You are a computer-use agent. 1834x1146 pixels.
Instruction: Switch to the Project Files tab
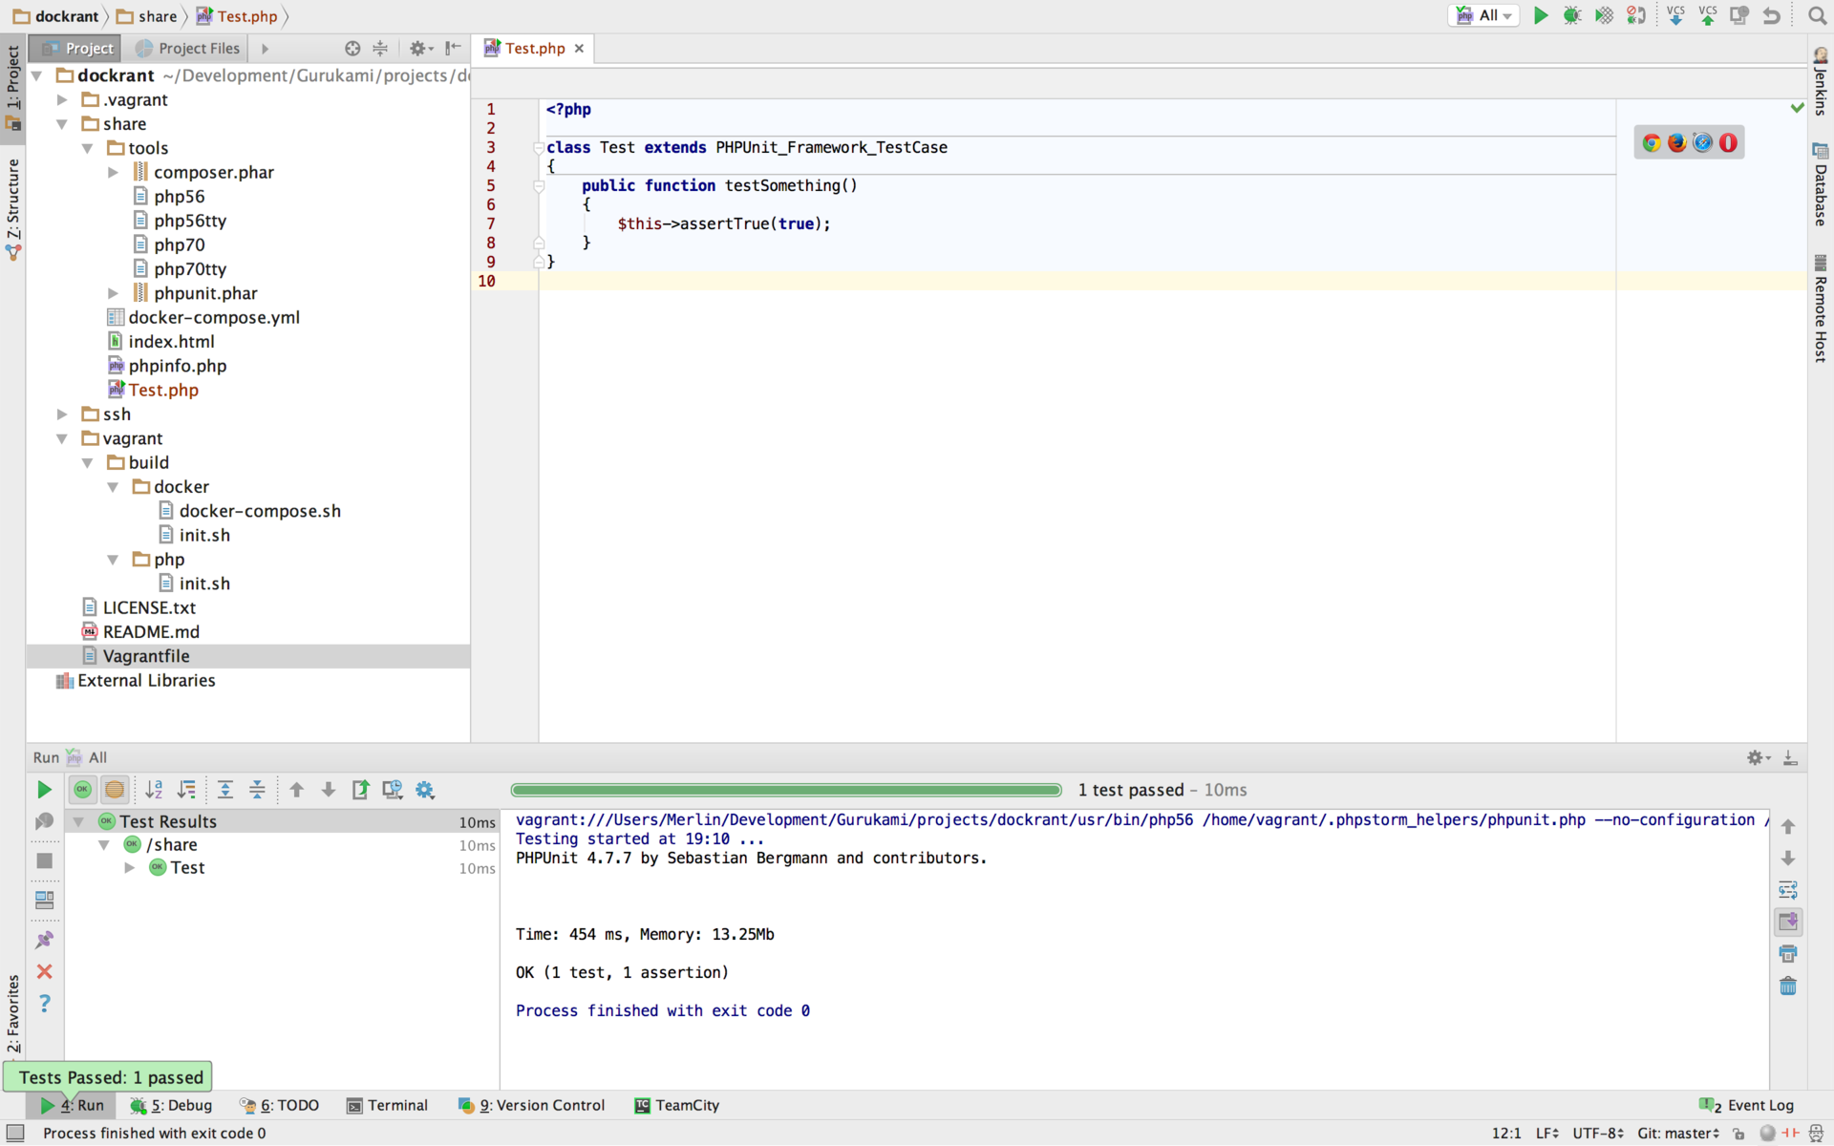(188, 49)
